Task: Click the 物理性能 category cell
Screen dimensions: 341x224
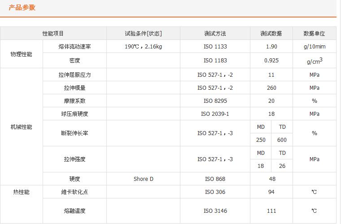Action: [22, 54]
